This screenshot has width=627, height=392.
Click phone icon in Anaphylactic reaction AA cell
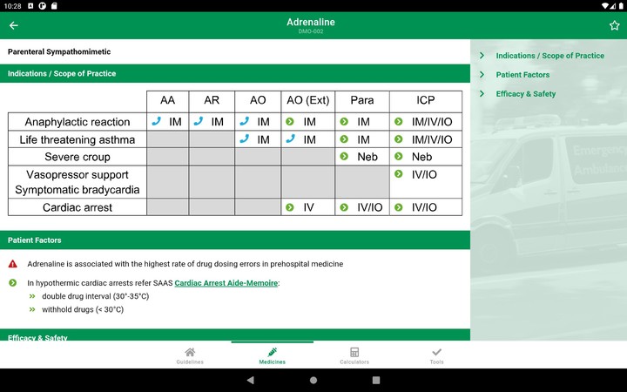point(157,121)
